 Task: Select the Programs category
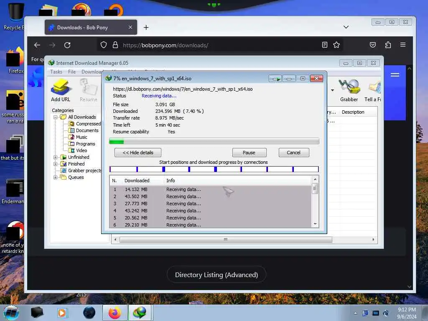point(82,144)
